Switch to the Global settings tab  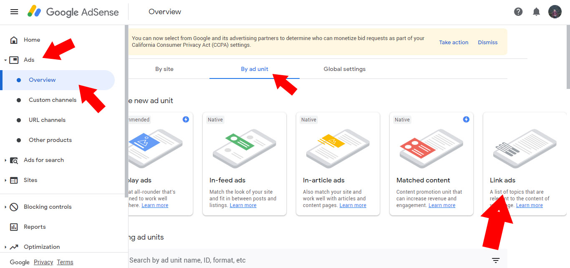click(345, 69)
